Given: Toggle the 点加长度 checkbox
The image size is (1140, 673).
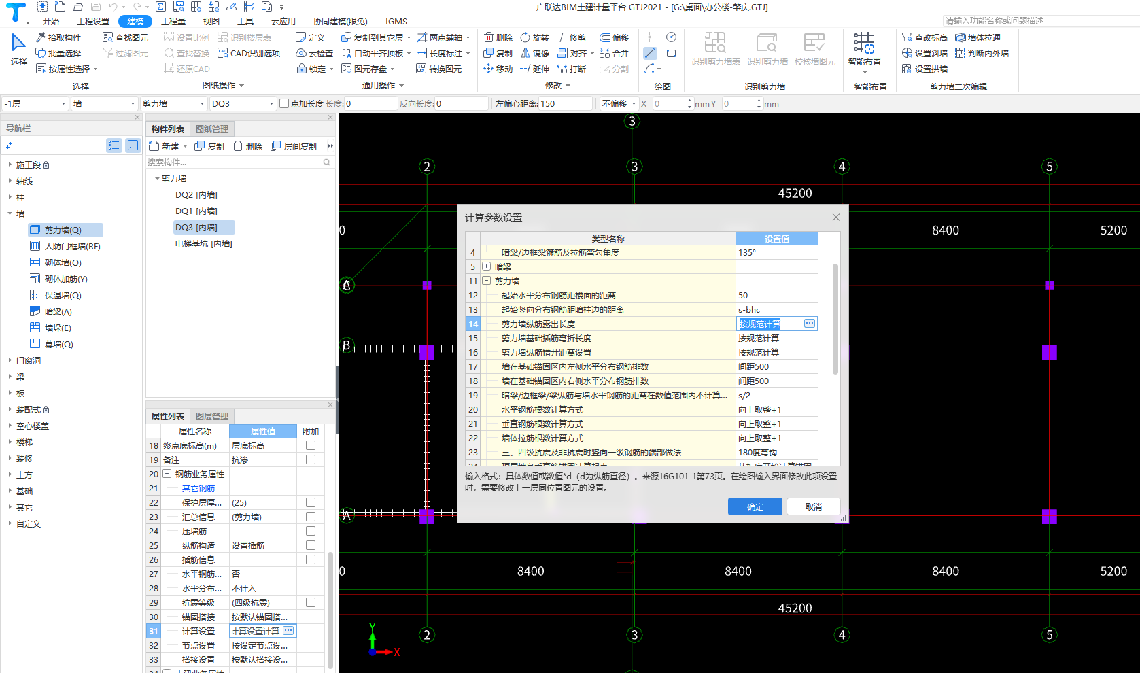Looking at the screenshot, I should 284,103.
